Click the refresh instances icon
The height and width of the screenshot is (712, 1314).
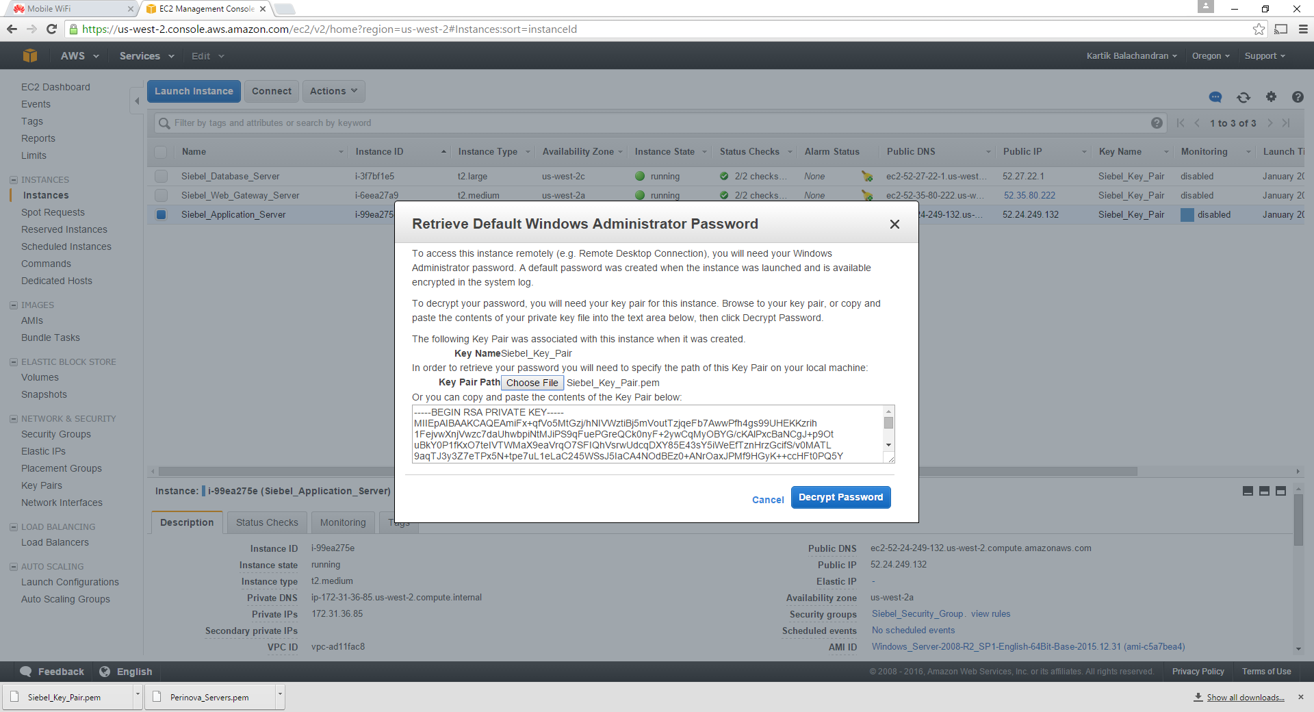click(x=1244, y=97)
